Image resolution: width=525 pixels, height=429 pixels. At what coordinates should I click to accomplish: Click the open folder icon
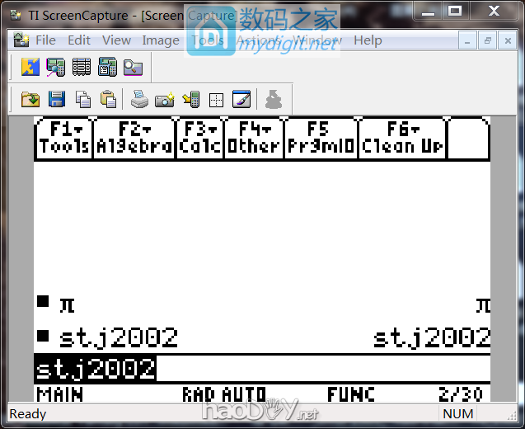pyautogui.click(x=30, y=100)
